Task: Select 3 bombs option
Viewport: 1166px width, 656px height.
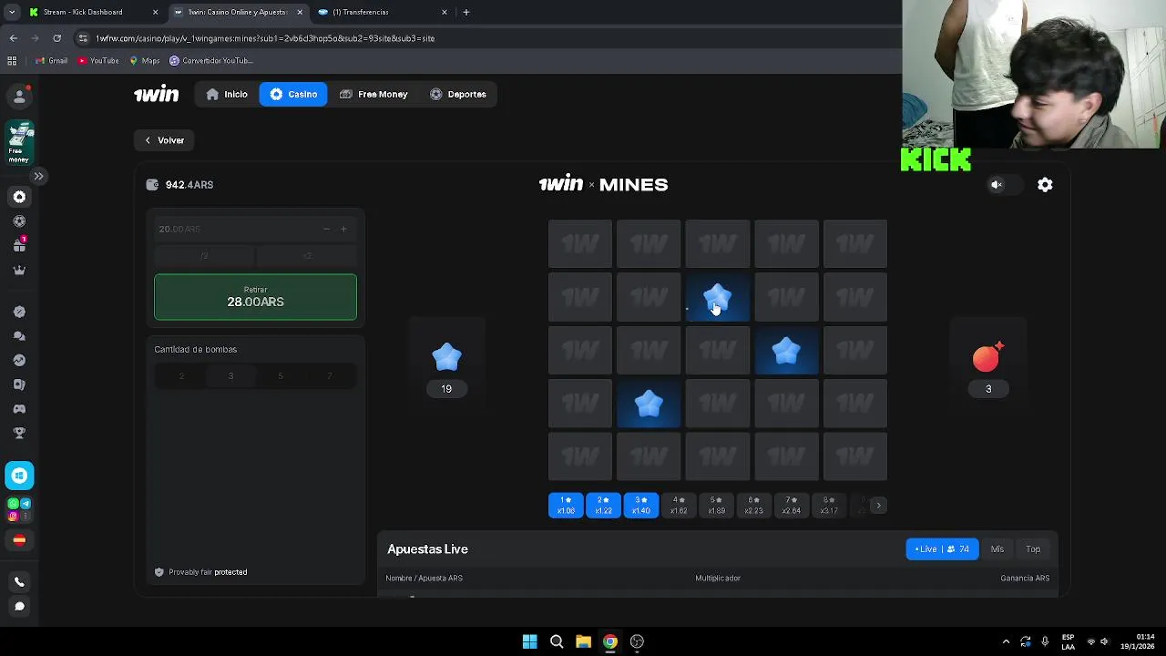Action: 230,376
